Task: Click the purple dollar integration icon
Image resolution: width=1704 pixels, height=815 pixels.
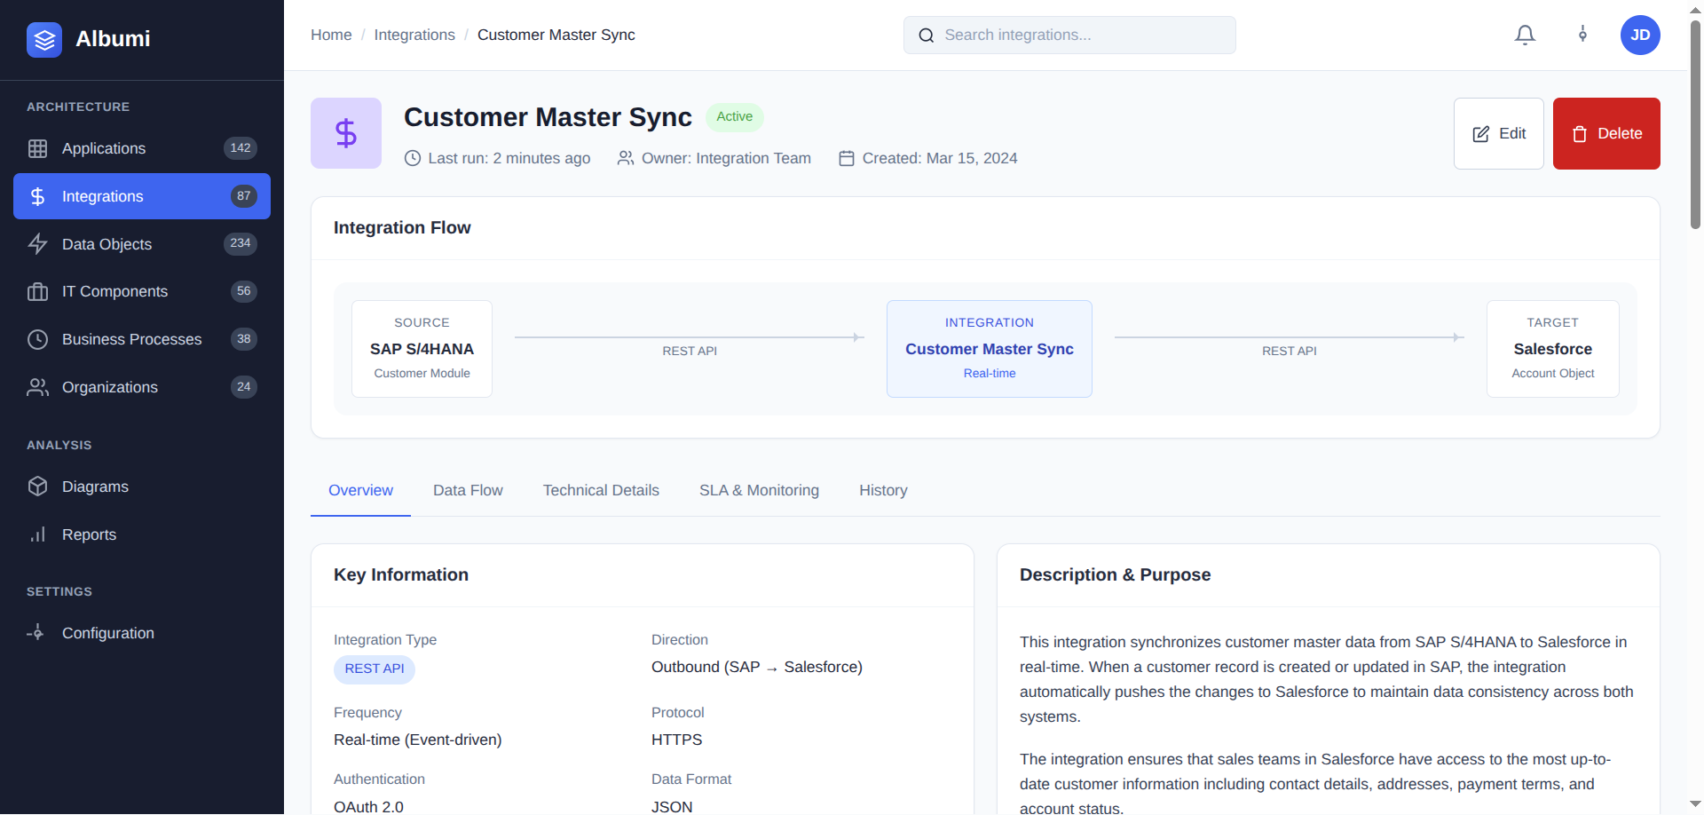Action: click(346, 133)
